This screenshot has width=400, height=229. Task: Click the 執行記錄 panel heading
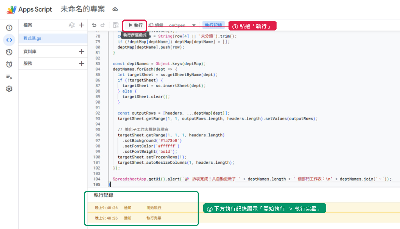(103, 195)
